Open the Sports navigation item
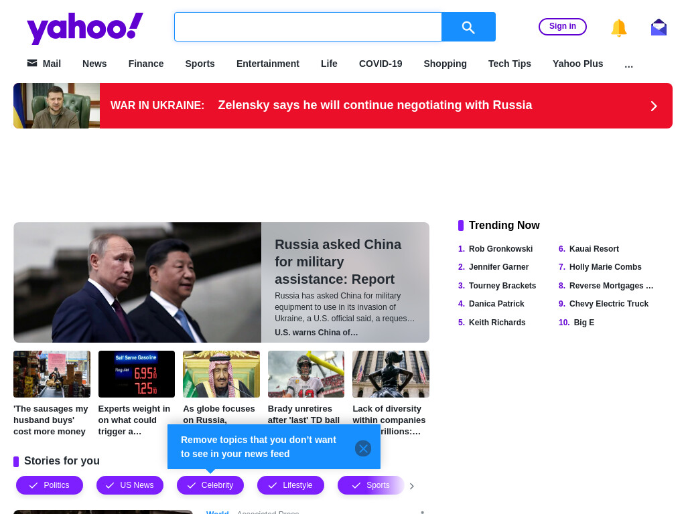 point(200,64)
